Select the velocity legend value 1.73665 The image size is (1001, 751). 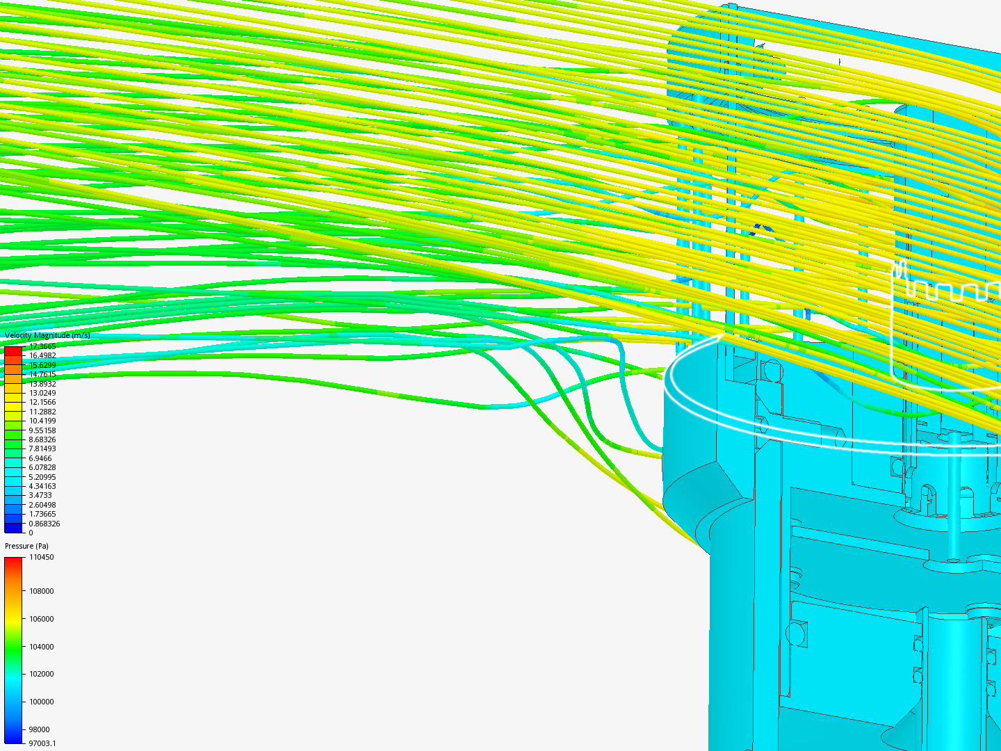42,514
